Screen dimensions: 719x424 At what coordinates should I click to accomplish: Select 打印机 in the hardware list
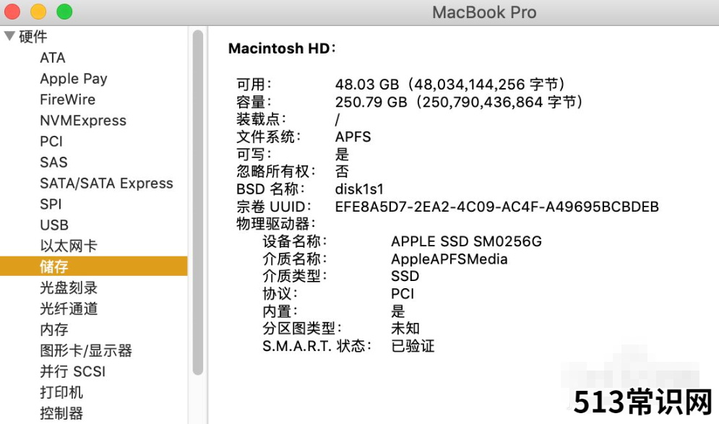61,392
